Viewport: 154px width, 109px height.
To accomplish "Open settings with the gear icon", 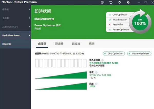I will click(x=120, y=2).
